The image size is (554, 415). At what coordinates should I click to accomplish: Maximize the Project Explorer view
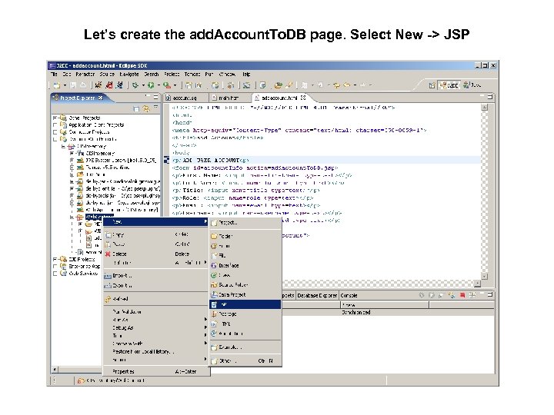click(155, 97)
